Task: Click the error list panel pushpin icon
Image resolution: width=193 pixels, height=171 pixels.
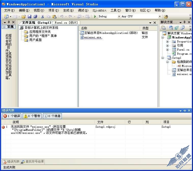Action: 185,110
